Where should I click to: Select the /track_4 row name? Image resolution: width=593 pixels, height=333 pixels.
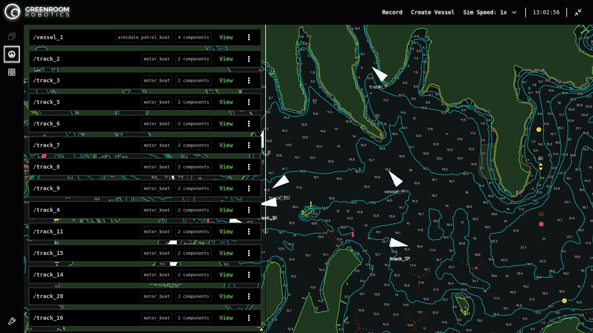tap(47, 210)
